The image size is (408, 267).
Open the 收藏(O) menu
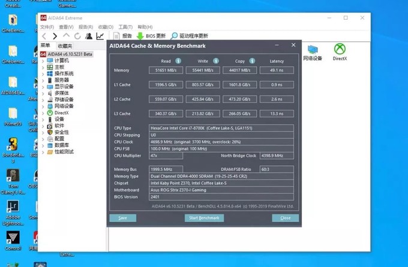point(106,27)
